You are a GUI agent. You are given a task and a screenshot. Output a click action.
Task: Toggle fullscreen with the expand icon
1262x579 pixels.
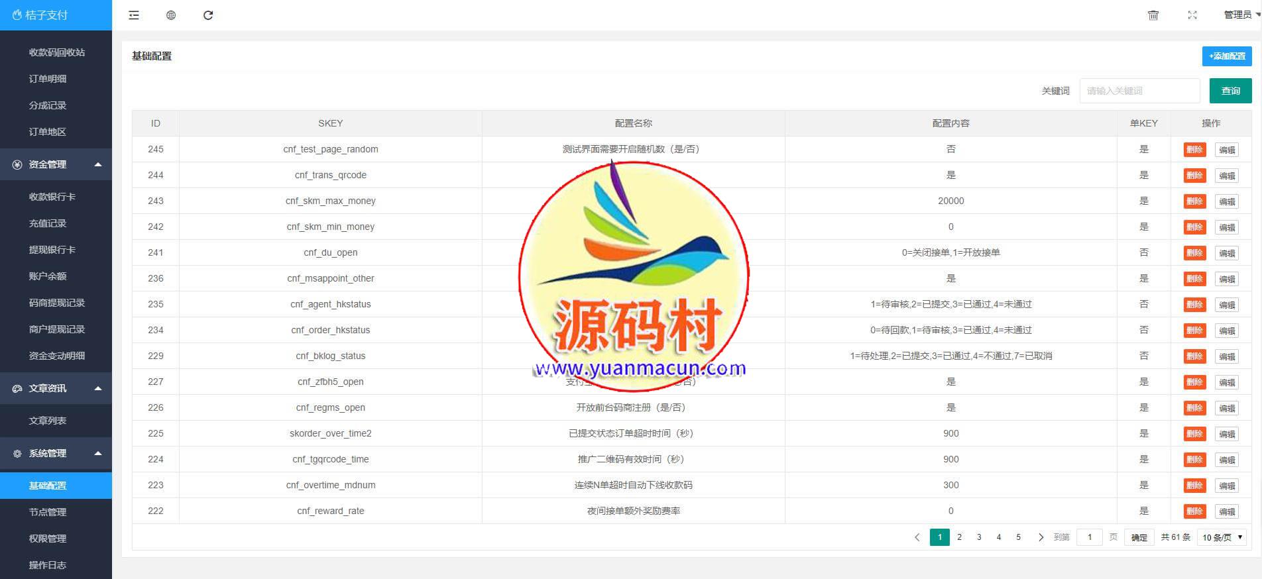pyautogui.click(x=1192, y=15)
